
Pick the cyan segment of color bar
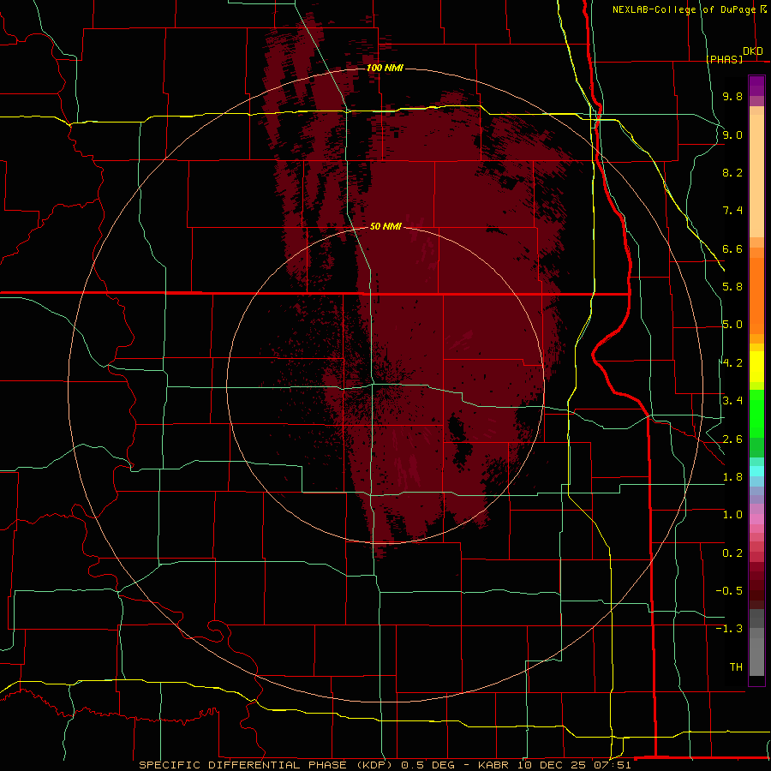point(756,471)
